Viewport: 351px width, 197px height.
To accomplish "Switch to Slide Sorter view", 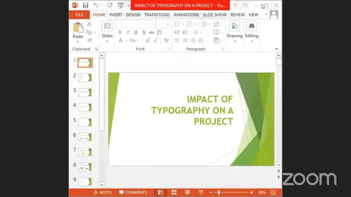I will (x=174, y=192).
